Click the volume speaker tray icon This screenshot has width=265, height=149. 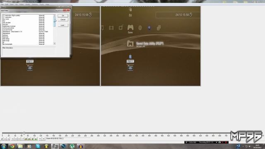[x=250, y=147]
